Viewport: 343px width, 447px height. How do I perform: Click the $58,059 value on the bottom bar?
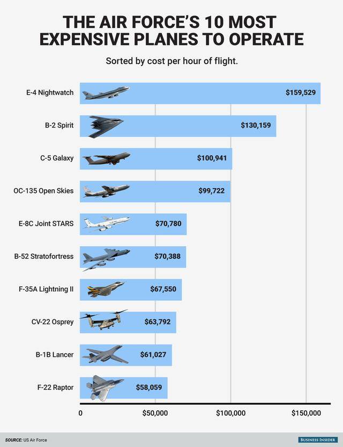(x=146, y=387)
